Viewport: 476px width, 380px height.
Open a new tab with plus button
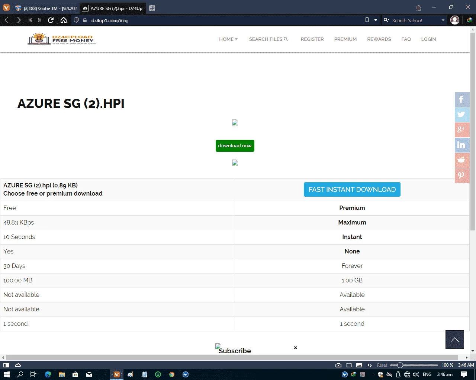point(152,8)
